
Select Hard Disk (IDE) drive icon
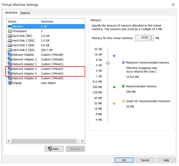tap(10, 36)
